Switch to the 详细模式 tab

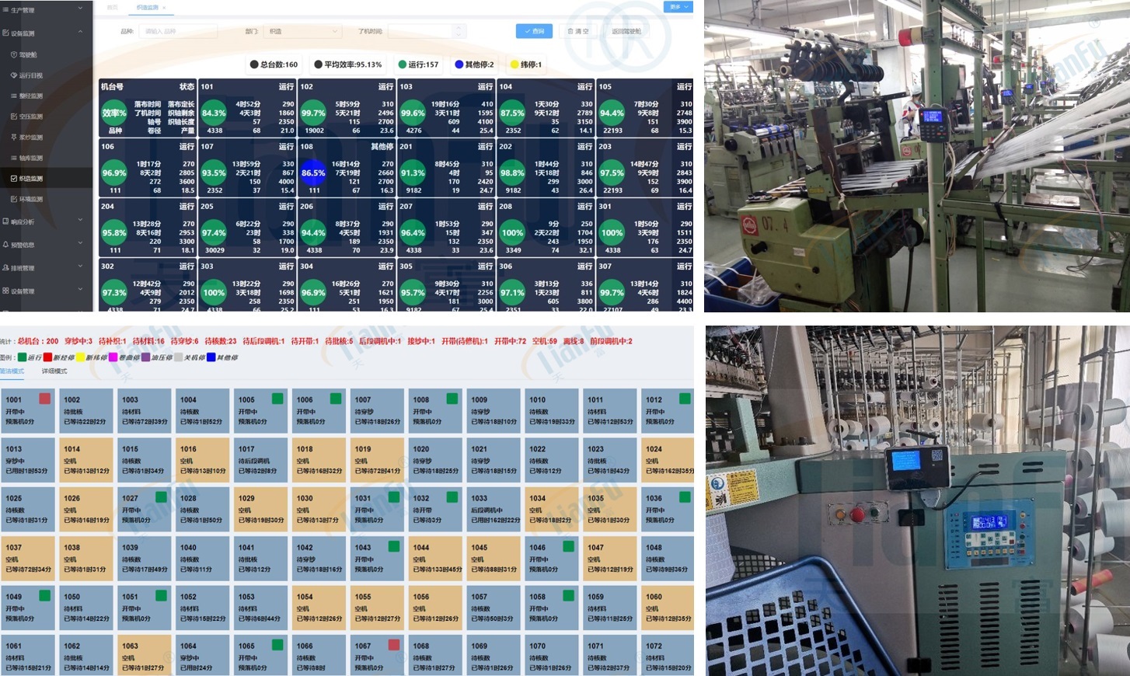click(54, 371)
